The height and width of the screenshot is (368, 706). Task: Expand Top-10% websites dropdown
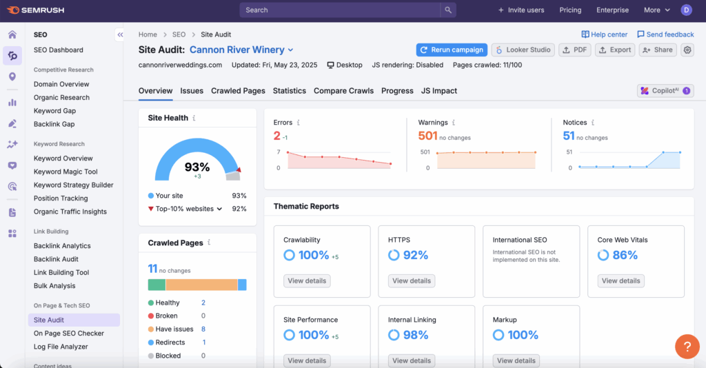pyautogui.click(x=189, y=209)
